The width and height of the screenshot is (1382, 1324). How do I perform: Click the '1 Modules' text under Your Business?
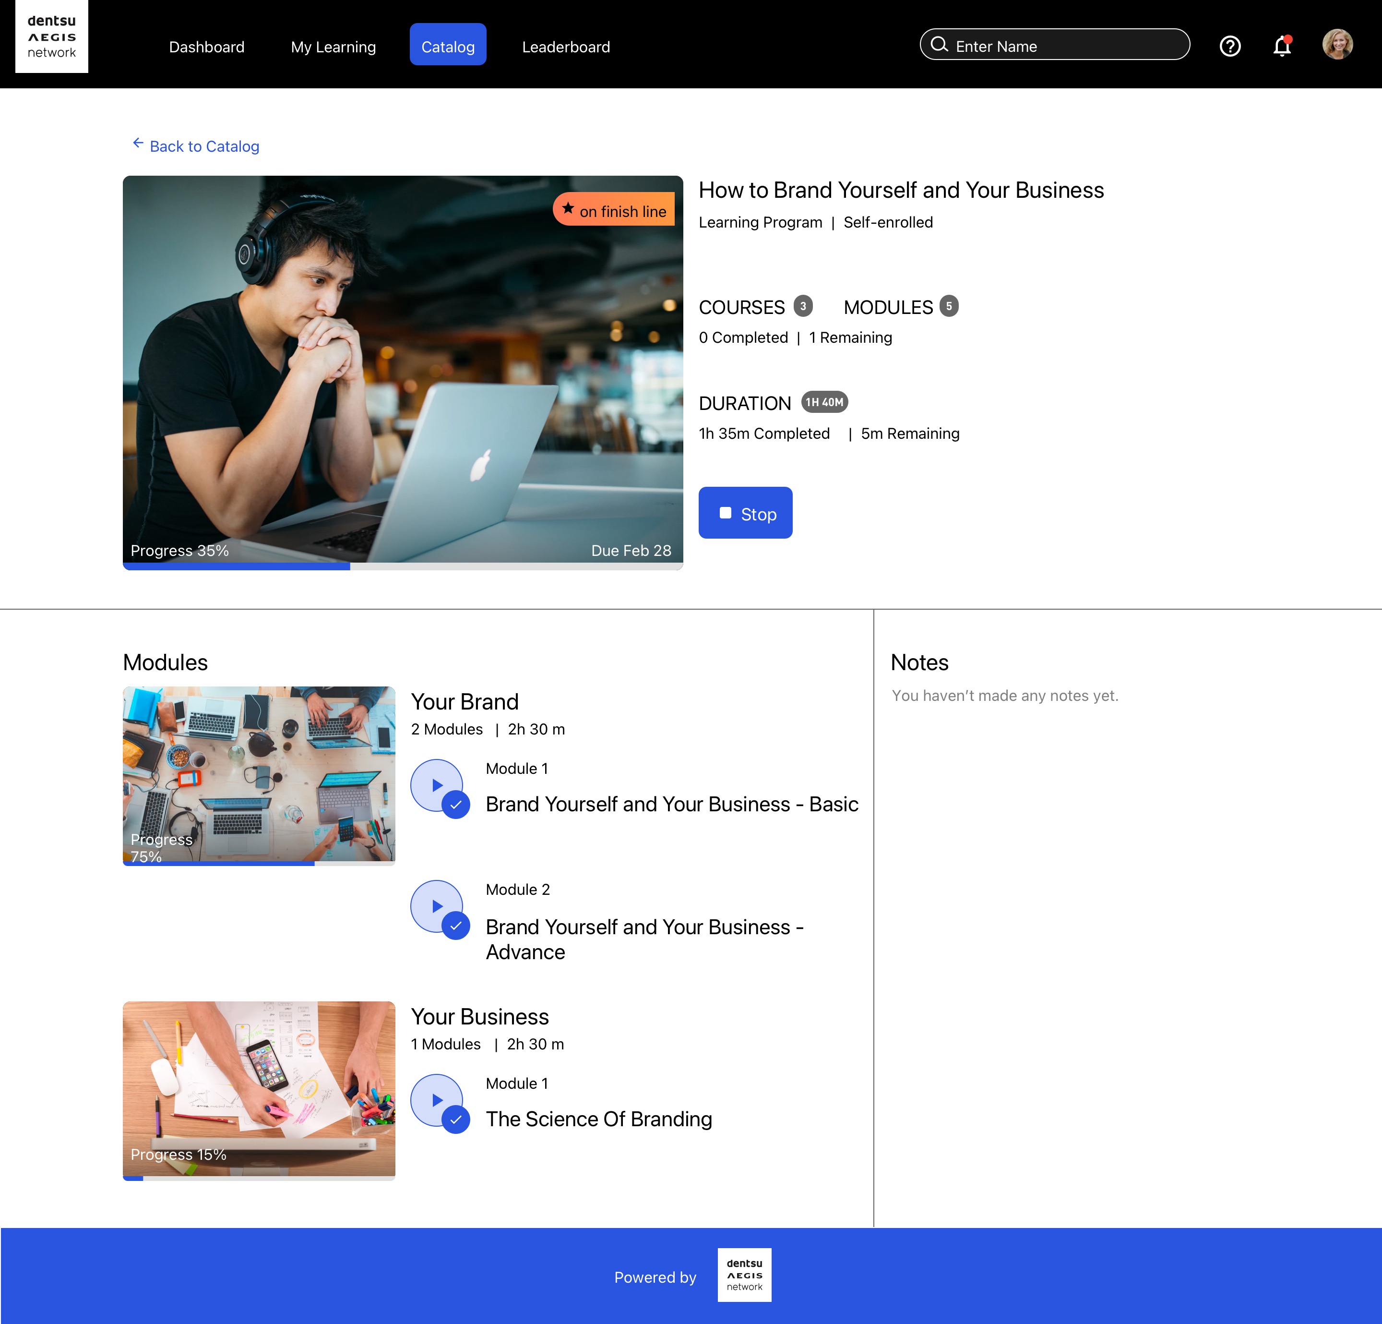(446, 1044)
